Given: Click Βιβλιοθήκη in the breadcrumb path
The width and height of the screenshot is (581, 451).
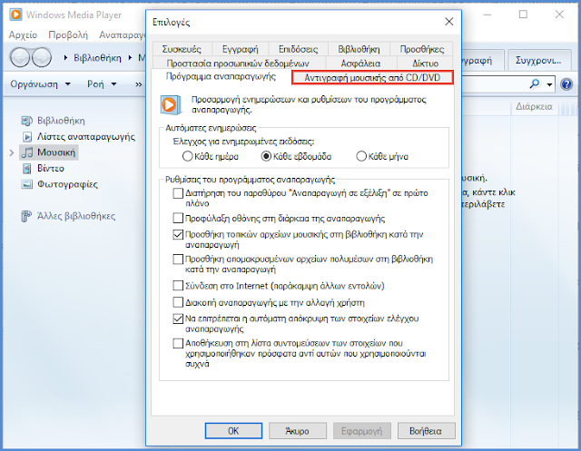Looking at the screenshot, I should tap(97, 58).
